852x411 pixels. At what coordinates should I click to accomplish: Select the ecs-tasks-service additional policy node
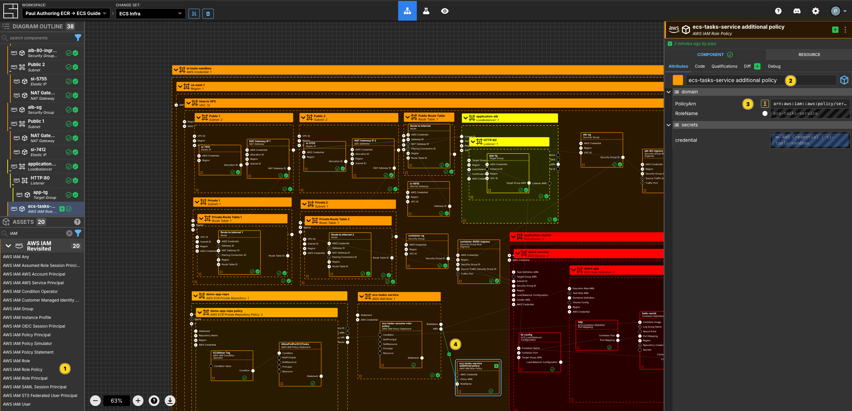point(478,377)
